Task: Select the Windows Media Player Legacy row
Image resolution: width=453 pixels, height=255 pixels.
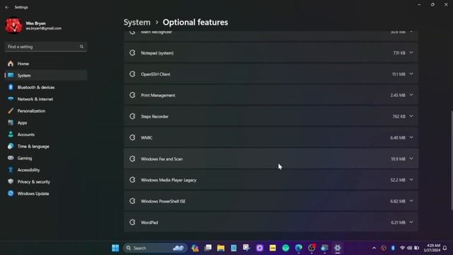Action: (x=271, y=180)
